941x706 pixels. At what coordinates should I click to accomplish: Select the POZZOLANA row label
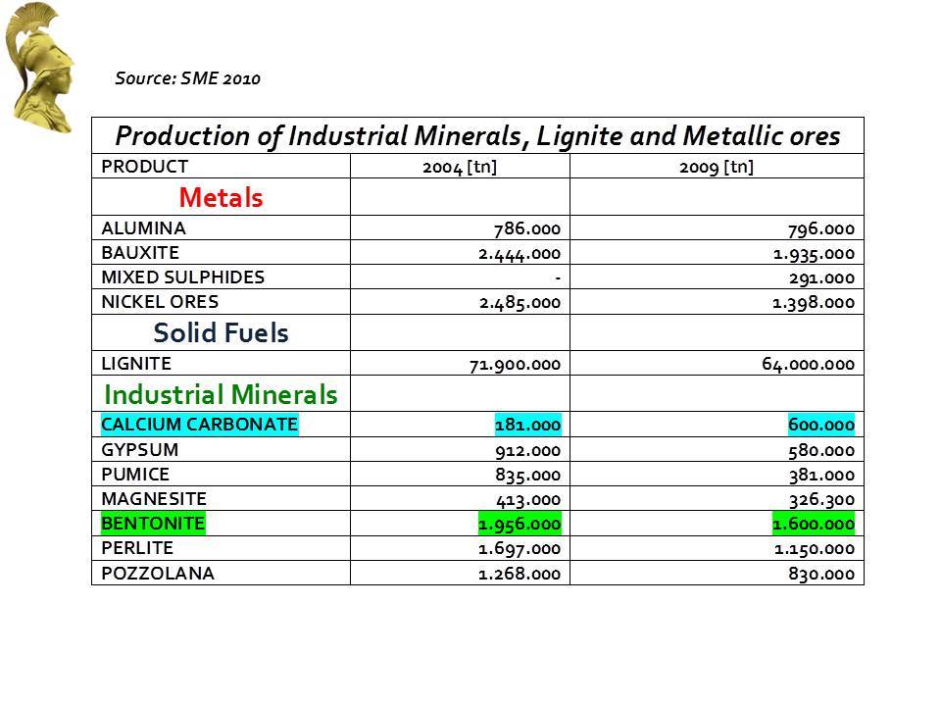(158, 574)
